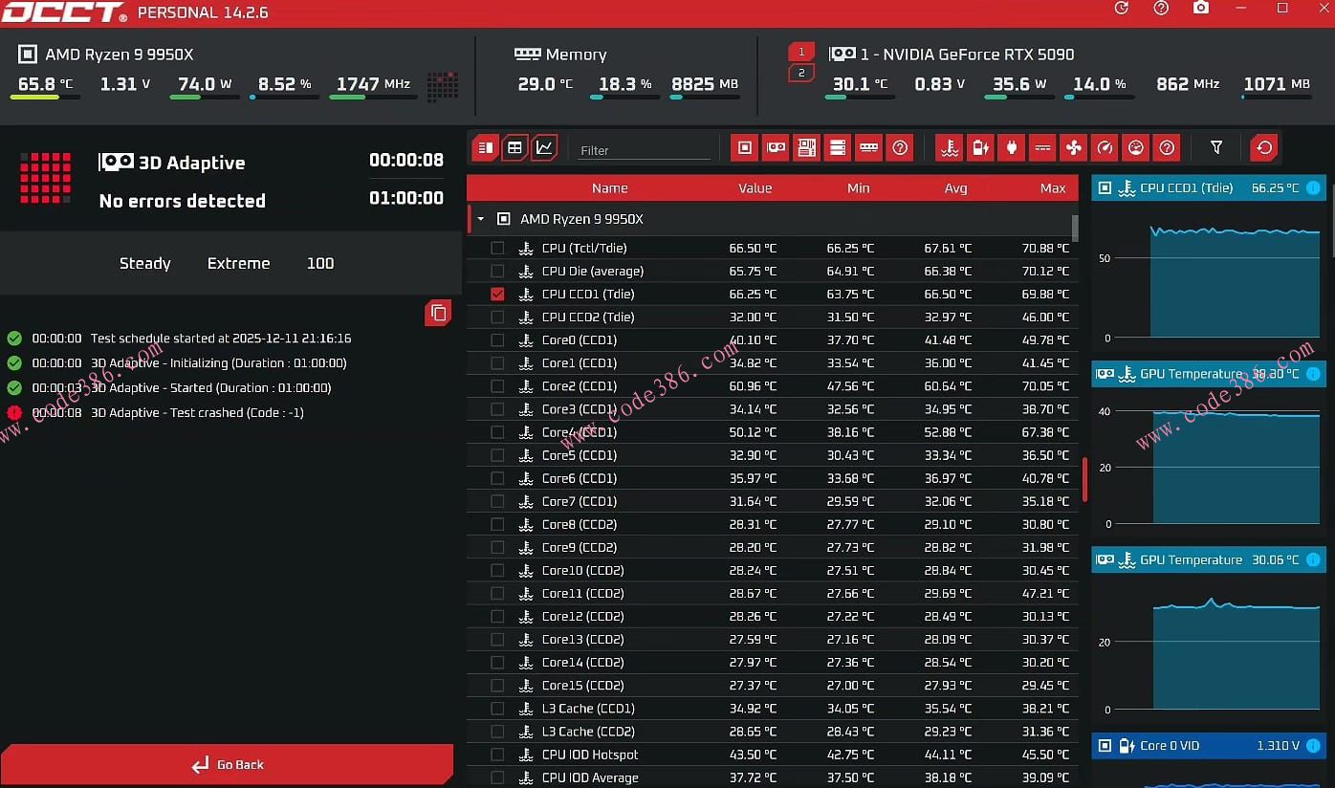Take a screenshot with the camera icon

(1201, 8)
